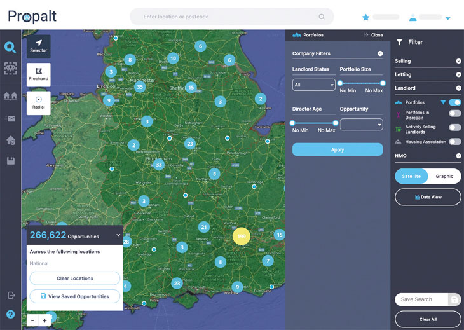Click the magnifier search icon in sidebar
The image size is (464, 330).
(10, 47)
